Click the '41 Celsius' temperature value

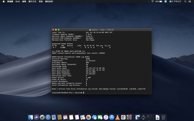[91, 60]
